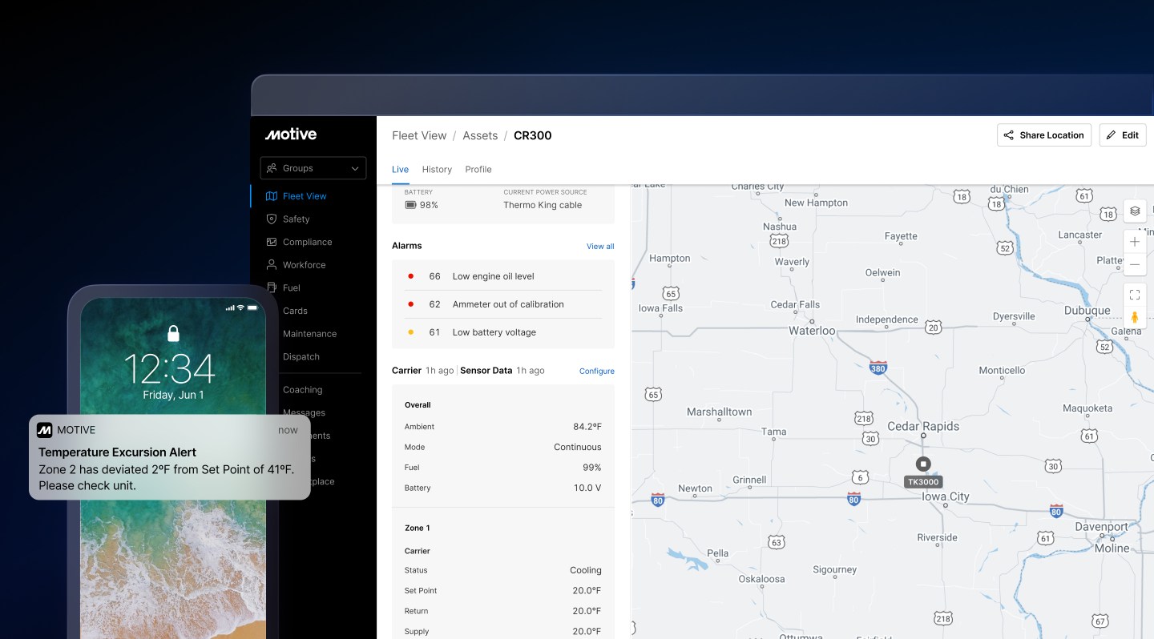Zoom out on the map
The width and height of the screenshot is (1154, 639).
coord(1135,265)
